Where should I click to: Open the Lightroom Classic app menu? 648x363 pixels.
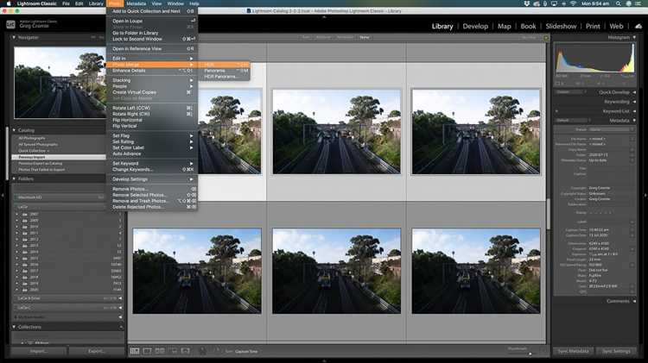pos(37,3)
